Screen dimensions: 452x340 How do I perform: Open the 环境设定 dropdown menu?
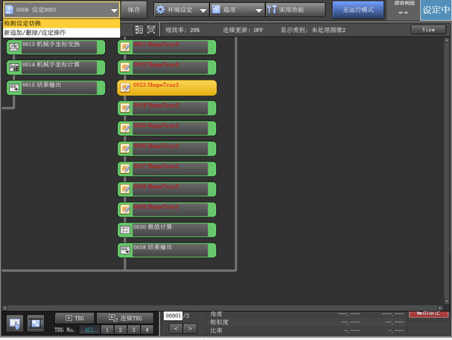(x=182, y=10)
